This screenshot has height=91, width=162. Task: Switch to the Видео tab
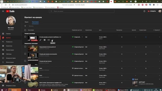tap(27, 22)
